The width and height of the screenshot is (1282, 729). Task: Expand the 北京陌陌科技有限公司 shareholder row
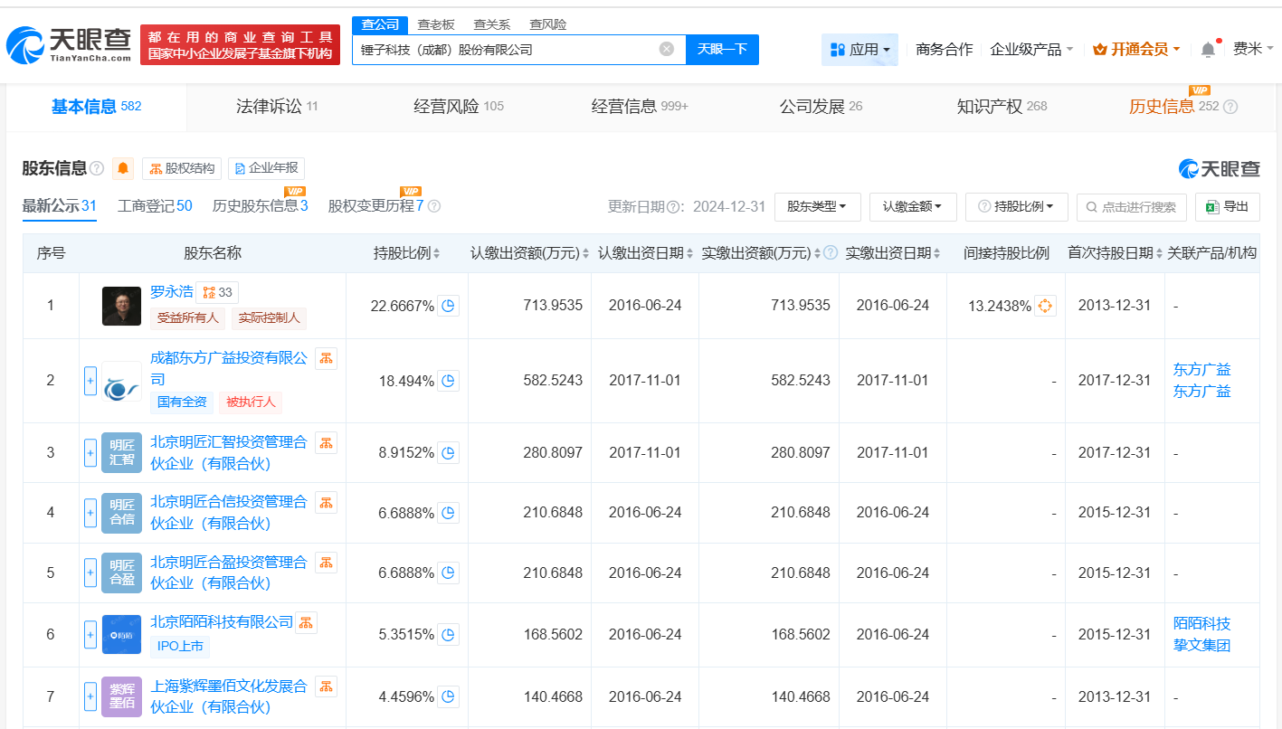pyautogui.click(x=90, y=635)
